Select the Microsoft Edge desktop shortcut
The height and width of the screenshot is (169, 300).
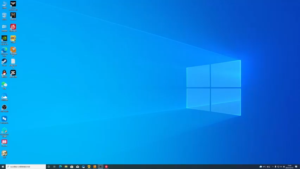pos(4,51)
